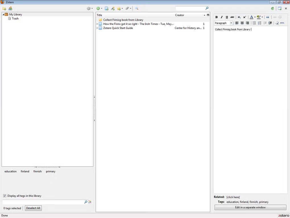Select the Trash entry in library tree
The image size is (290, 218).
[x=15, y=18]
